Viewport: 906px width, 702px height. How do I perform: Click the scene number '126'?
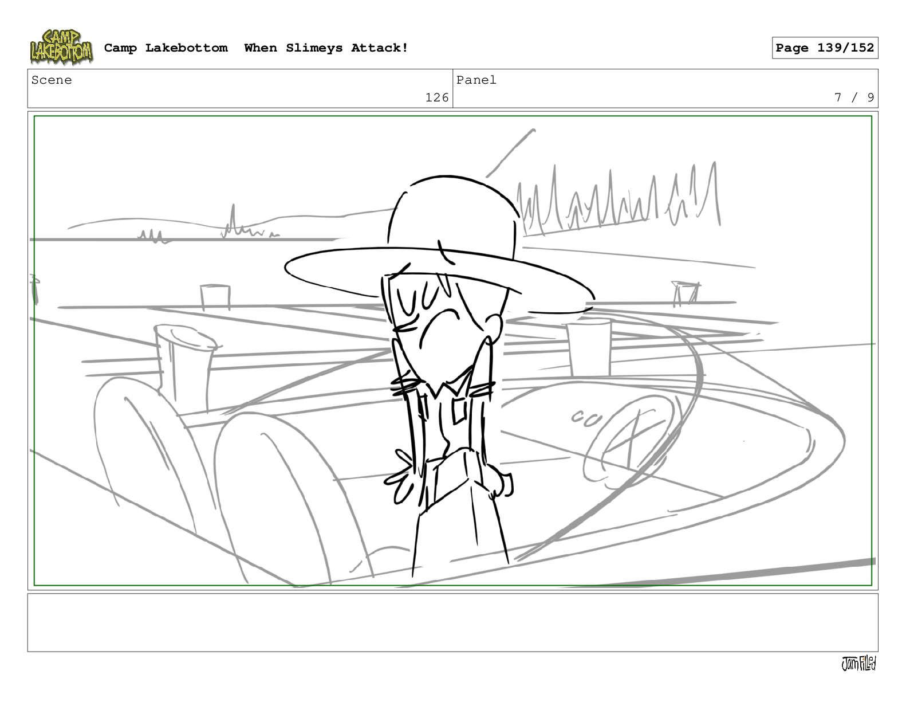click(437, 98)
